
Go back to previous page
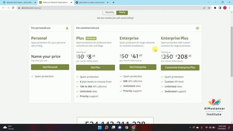coord(3,8)
